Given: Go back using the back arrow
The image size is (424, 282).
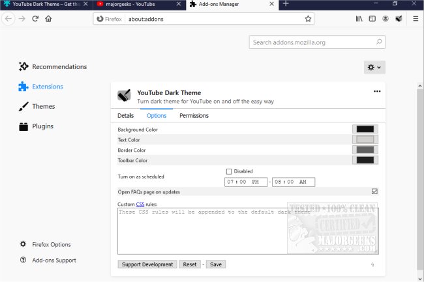Looking at the screenshot, I should click(8, 19).
